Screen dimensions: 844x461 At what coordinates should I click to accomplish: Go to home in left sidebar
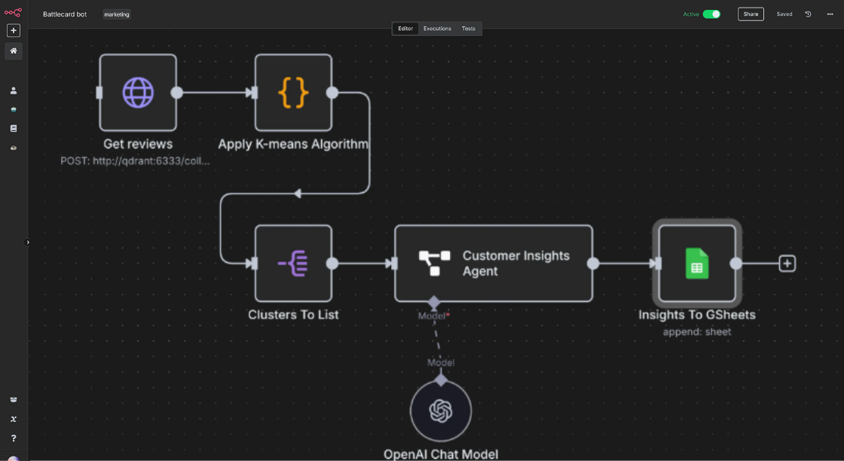click(x=14, y=50)
